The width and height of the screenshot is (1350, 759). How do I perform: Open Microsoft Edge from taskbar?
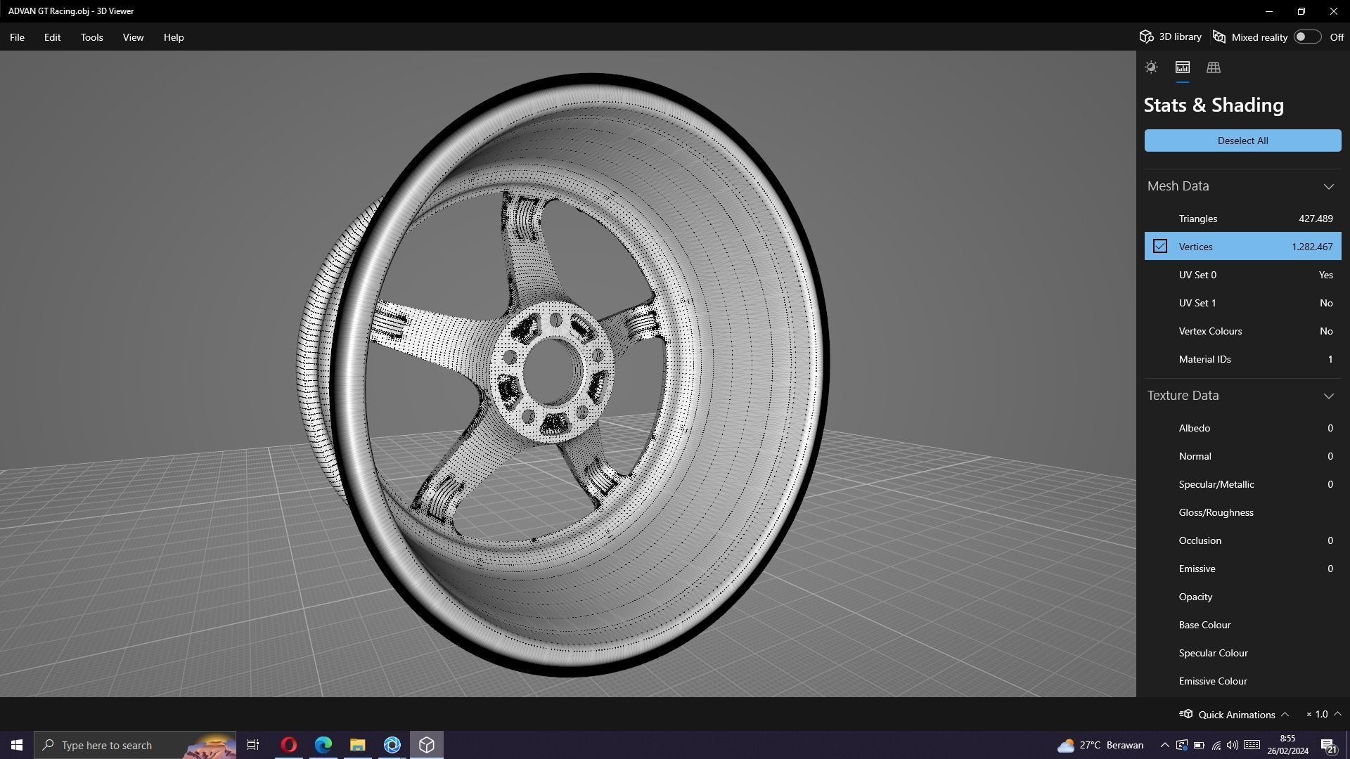[323, 745]
